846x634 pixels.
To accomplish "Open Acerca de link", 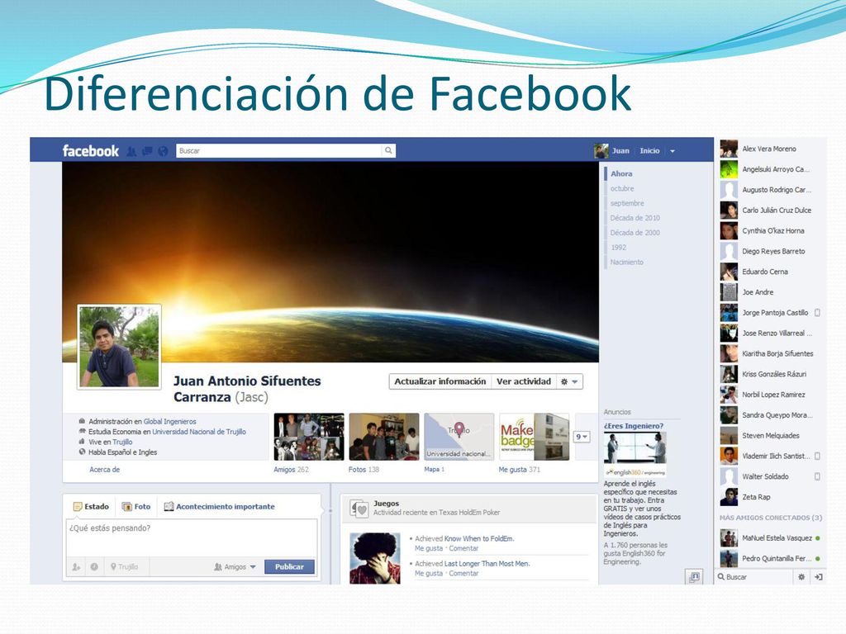I will 105,470.
